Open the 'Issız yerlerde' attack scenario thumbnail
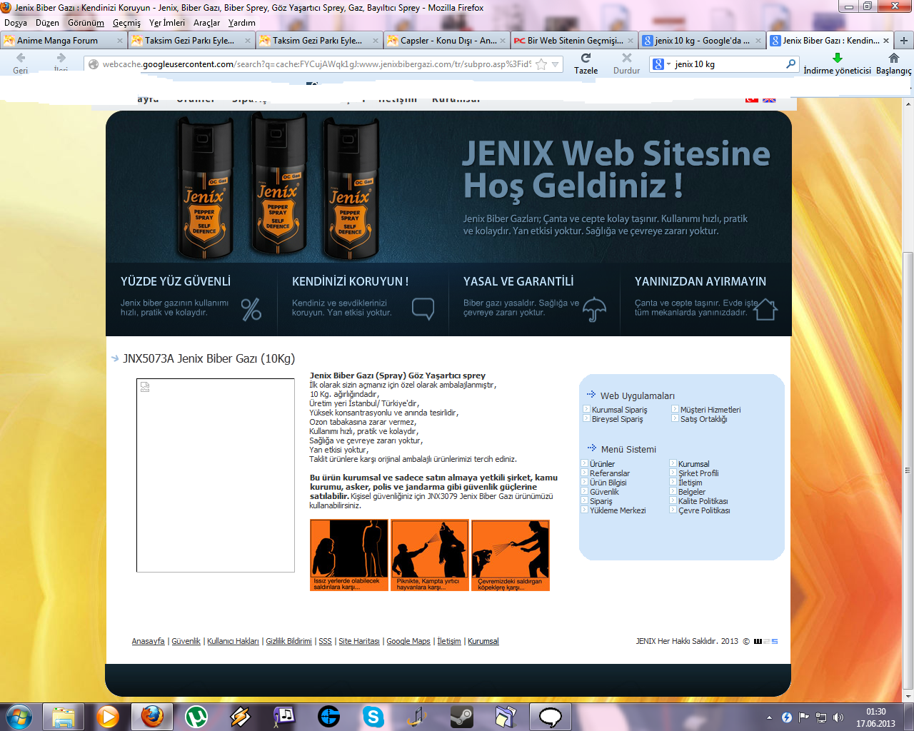 click(349, 555)
